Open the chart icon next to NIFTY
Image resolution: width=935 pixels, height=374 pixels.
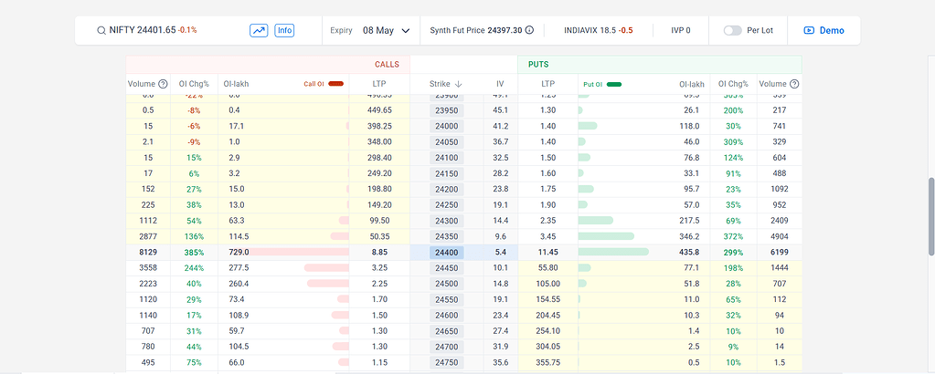259,30
